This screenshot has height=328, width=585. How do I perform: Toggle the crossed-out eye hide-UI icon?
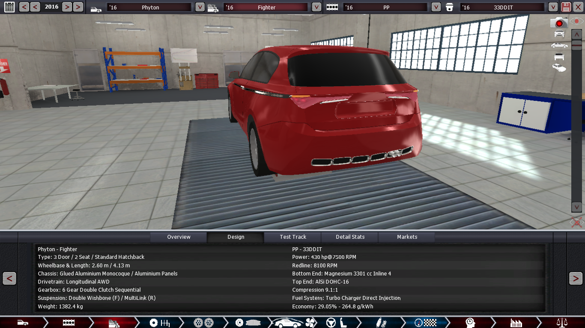tap(576, 222)
